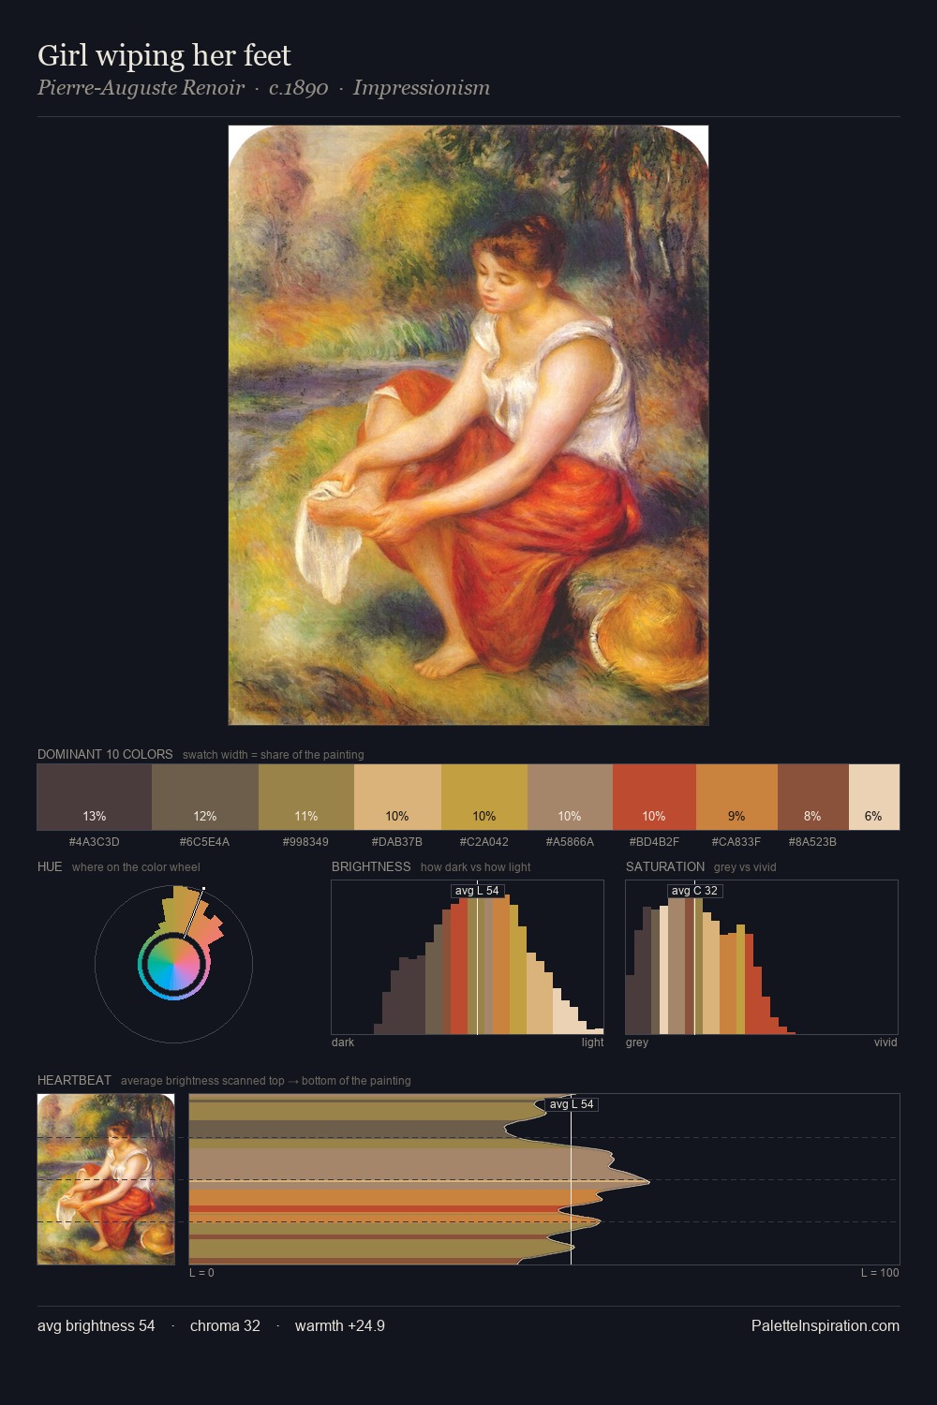Click the 'HEARTBEAT' section heading
The height and width of the screenshot is (1405, 937).
(x=74, y=1080)
